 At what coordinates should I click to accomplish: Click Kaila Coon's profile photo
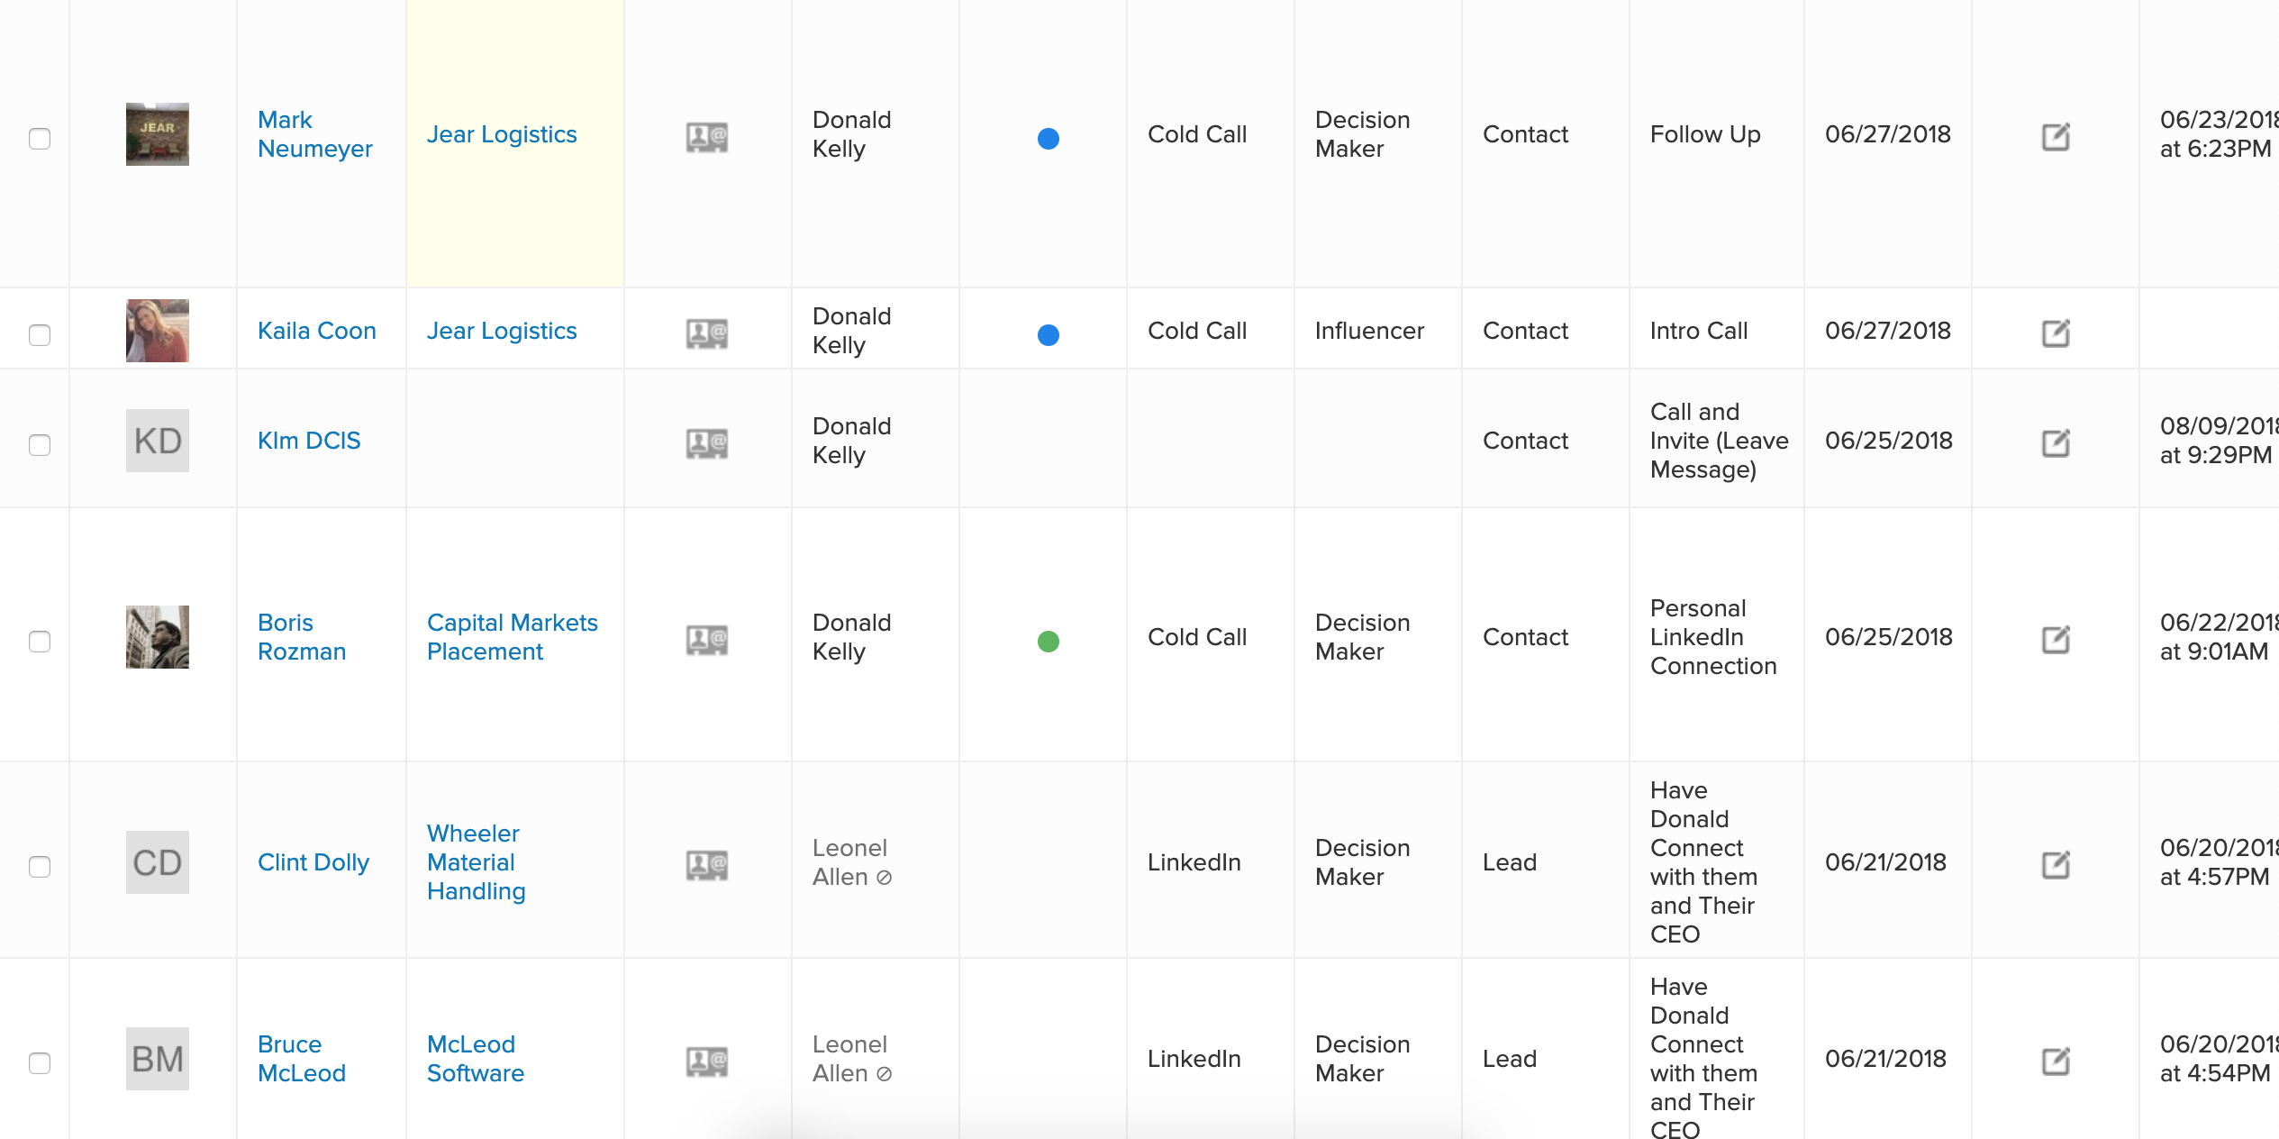pos(158,331)
